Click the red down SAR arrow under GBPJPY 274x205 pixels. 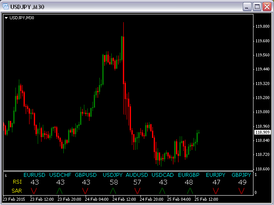pos(241,191)
